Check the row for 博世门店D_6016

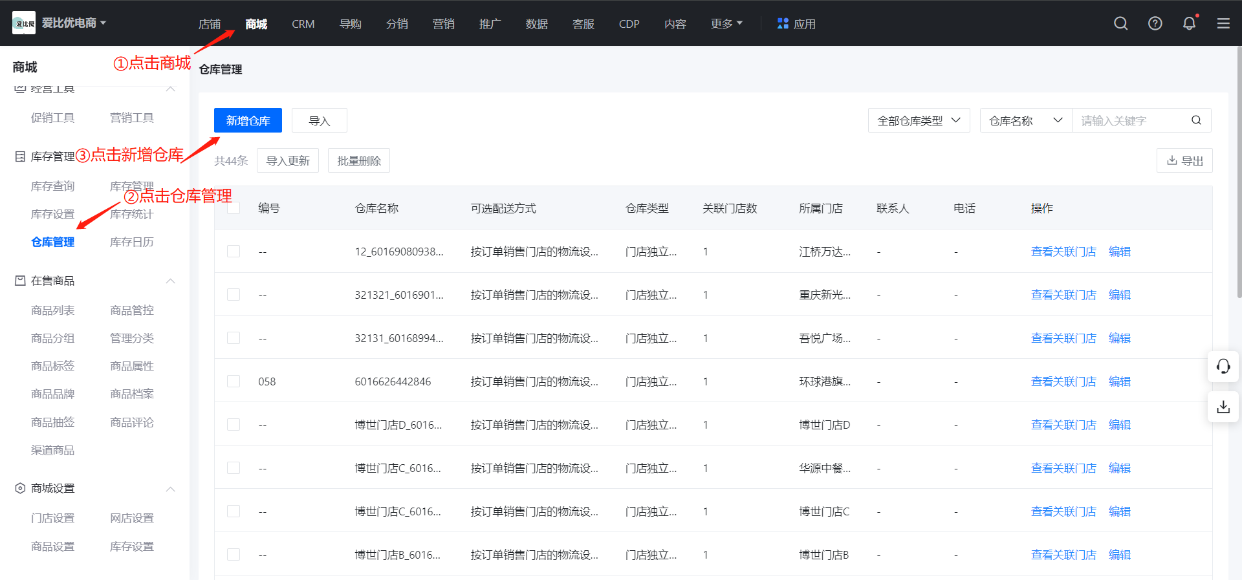[234, 424]
